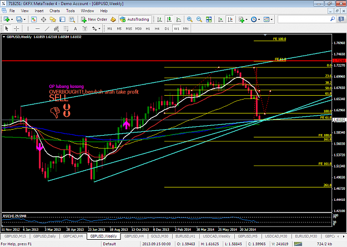Image resolution: width=347 pixels, height=247 pixels.
Task: Toggle the Market Watch window icon
Action: pos(34,19)
